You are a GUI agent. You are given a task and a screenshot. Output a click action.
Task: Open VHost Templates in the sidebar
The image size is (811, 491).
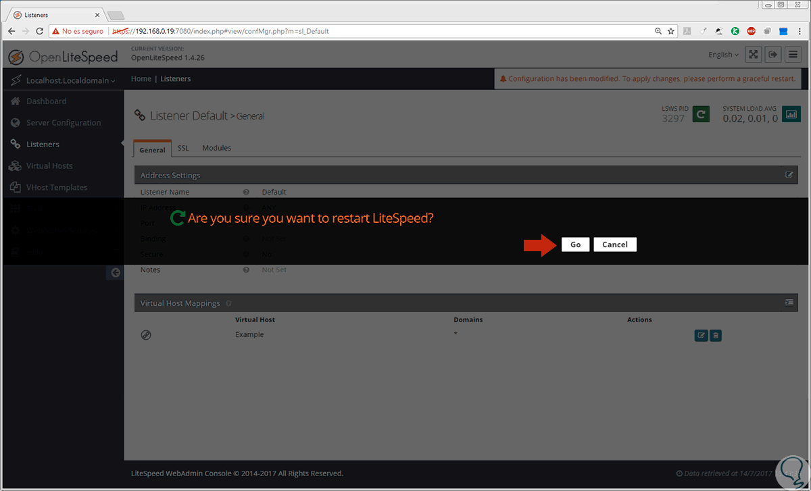(x=57, y=188)
